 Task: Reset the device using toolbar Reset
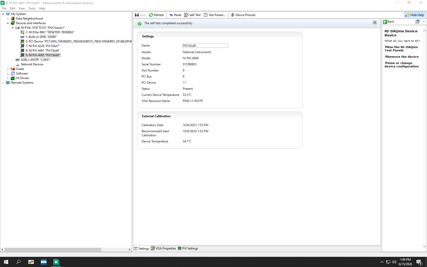pyautogui.click(x=175, y=15)
